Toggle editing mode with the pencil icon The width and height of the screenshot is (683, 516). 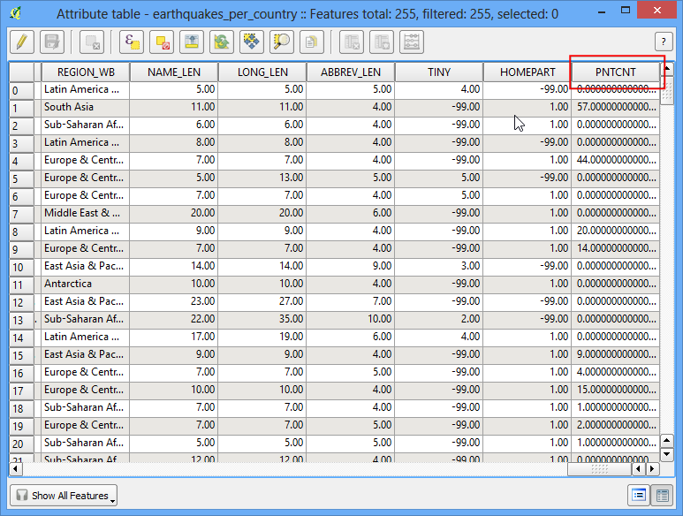coord(22,42)
